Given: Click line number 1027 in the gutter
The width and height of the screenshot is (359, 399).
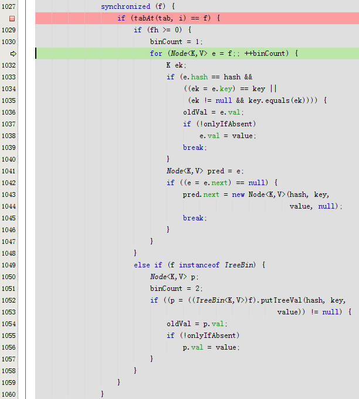Looking at the screenshot, I should (9, 6).
